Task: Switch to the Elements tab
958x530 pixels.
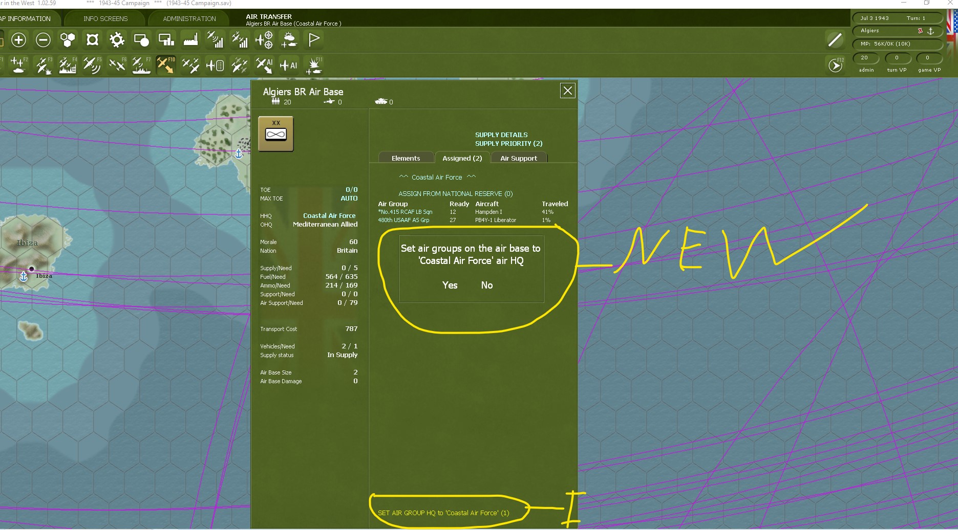Action: [x=406, y=158]
